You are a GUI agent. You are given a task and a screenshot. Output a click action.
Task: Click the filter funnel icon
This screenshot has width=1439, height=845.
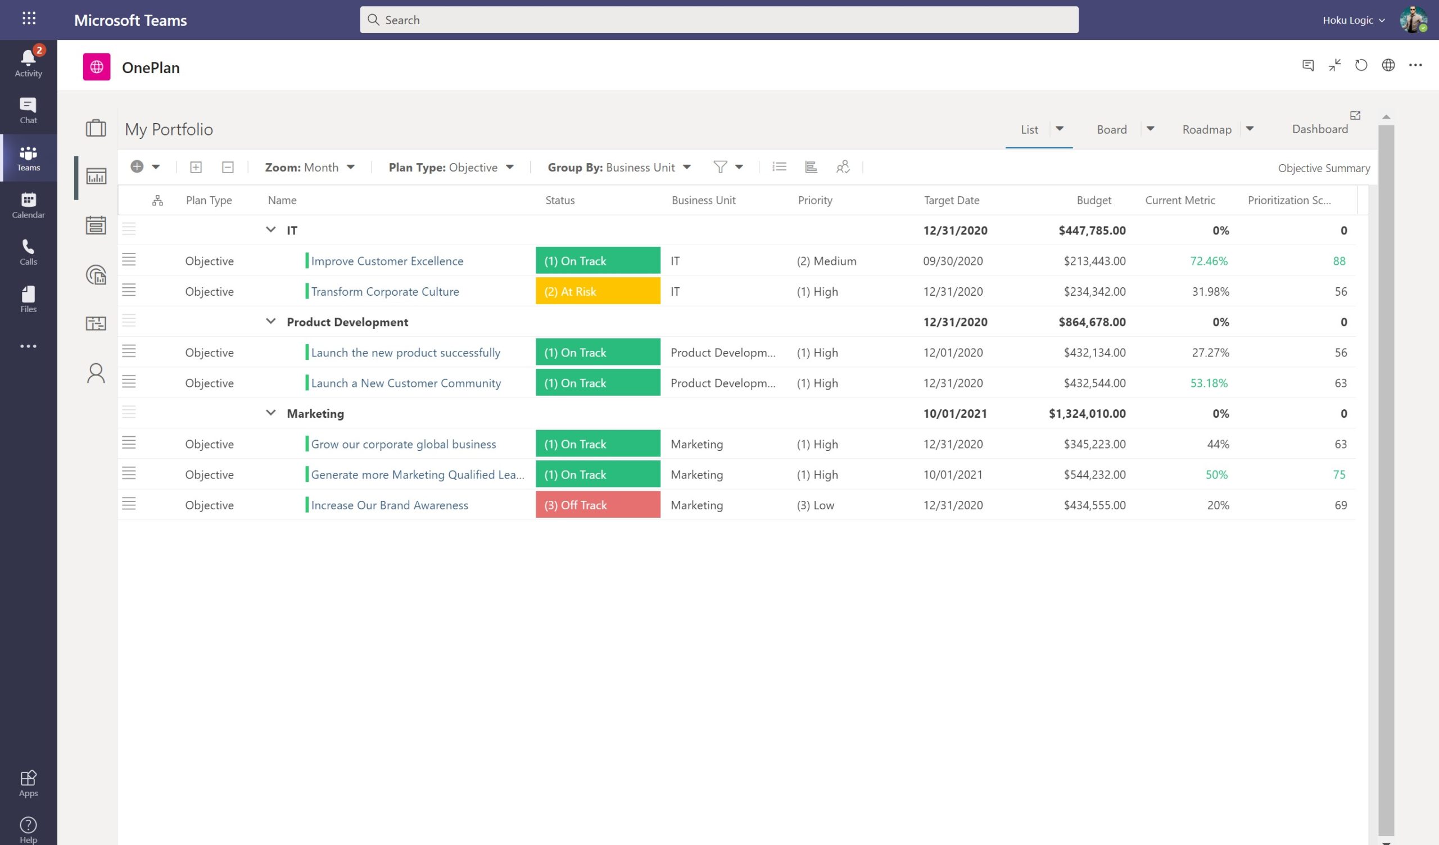click(x=720, y=167)
